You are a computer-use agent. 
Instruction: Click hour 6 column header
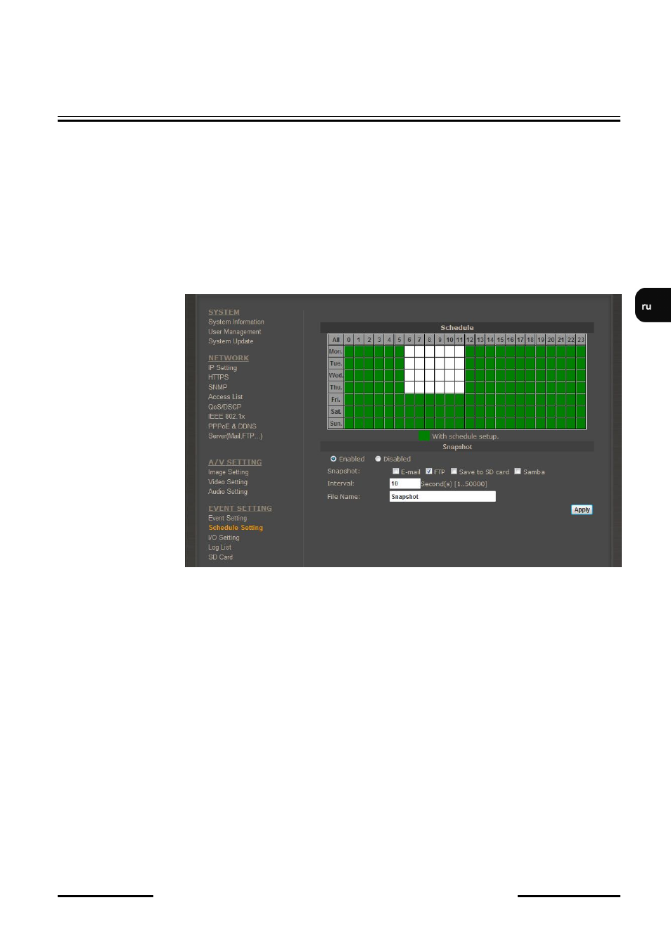[409, 339]
